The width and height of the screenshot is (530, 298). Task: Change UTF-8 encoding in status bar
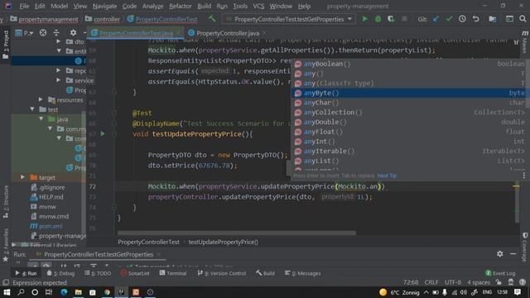coord(453,282)
